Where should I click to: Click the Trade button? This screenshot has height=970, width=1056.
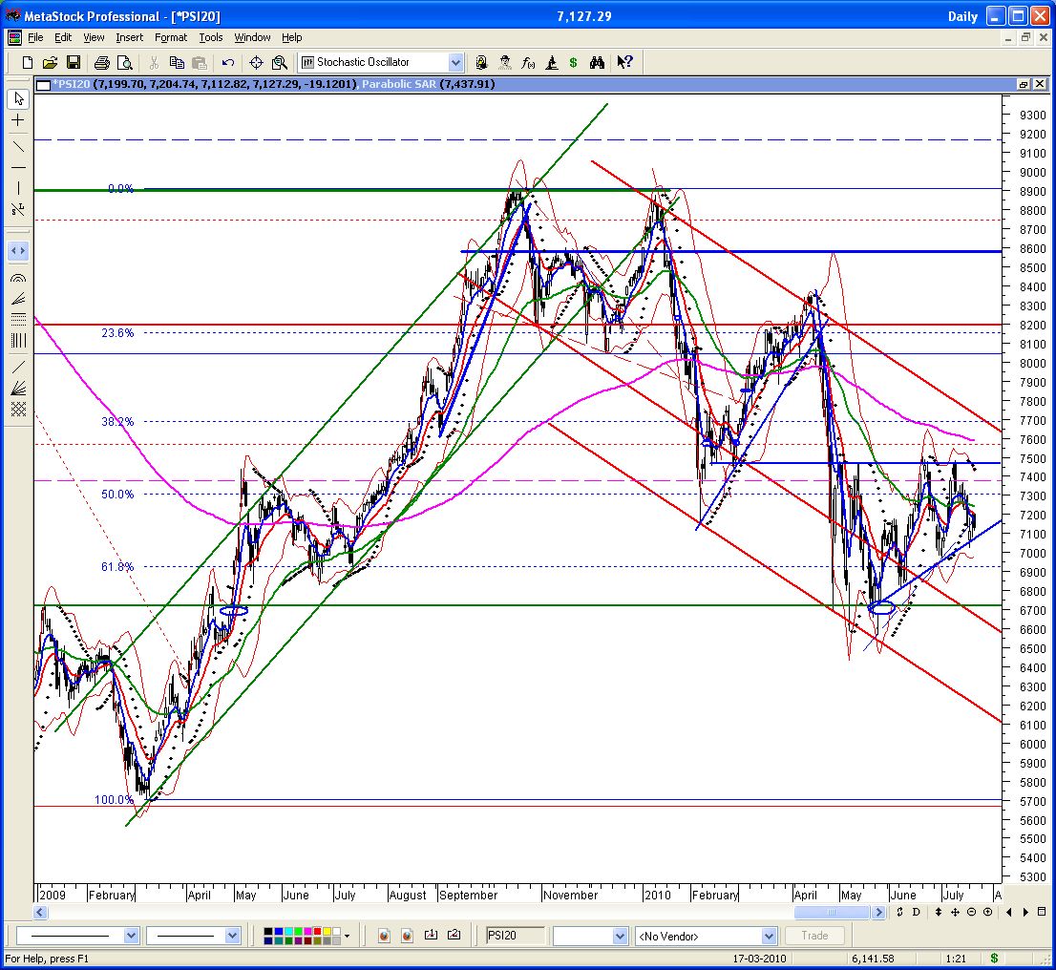pyautogui.click(x=814, y=936)
